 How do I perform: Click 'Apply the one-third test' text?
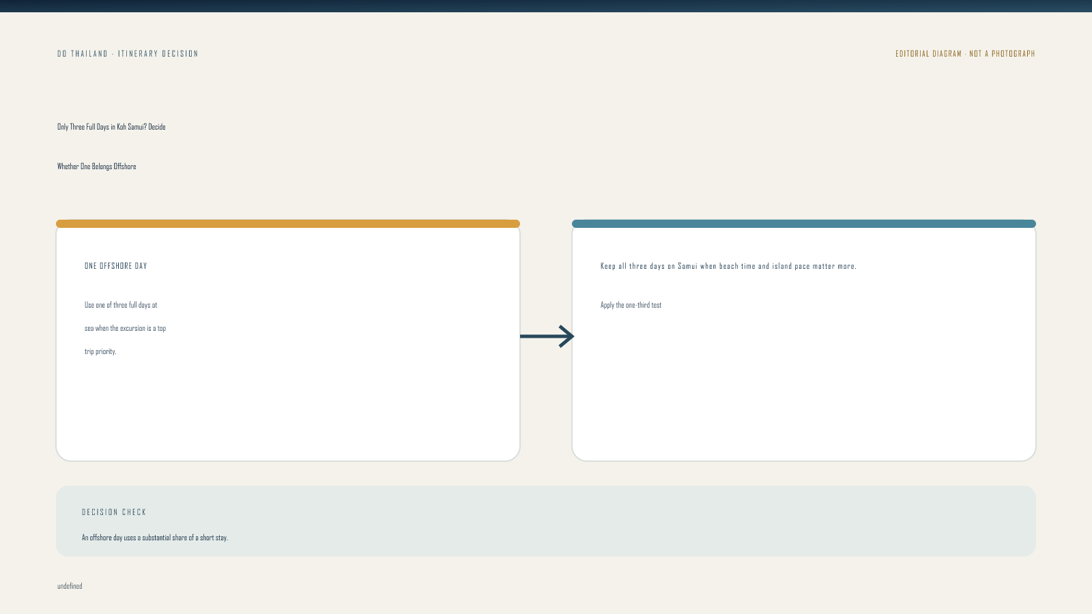click(631, 305)
